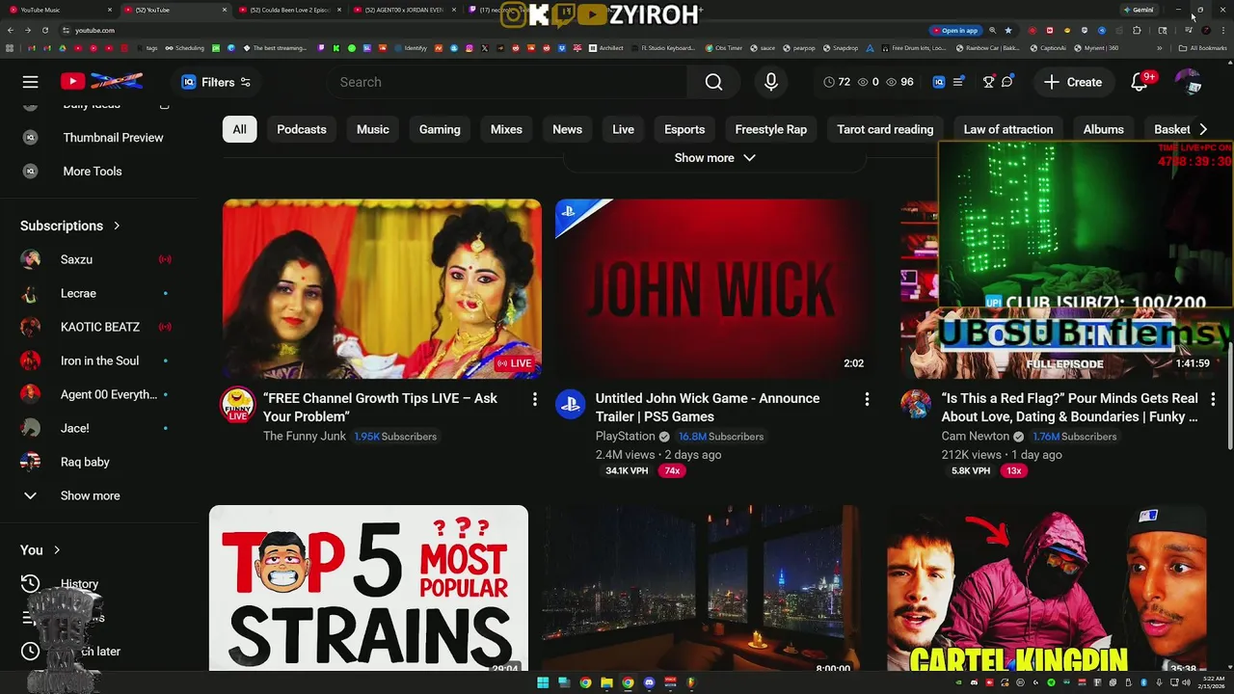
Task: Click the Create button
Action: pyautogui.click(x=1072, y=82)
